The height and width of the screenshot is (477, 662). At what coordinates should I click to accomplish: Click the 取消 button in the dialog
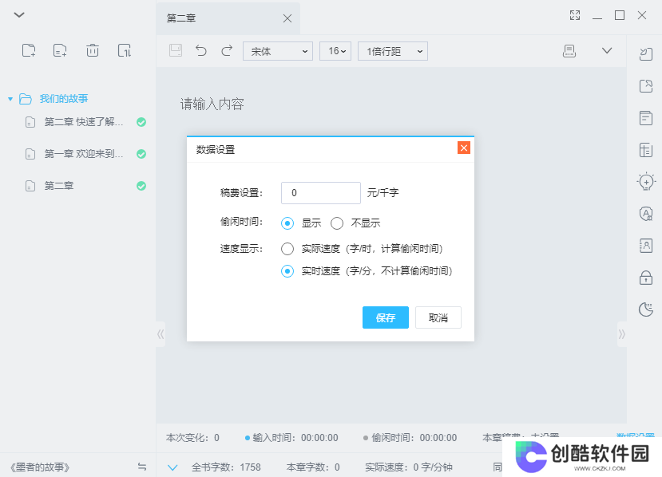click(438, 317)
